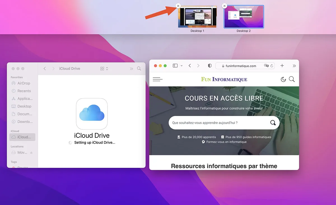Image resolution: width=336 pixels, height=205 pixels.
Task: Open Applications in Finder sidebar
Action: (22, 98)
